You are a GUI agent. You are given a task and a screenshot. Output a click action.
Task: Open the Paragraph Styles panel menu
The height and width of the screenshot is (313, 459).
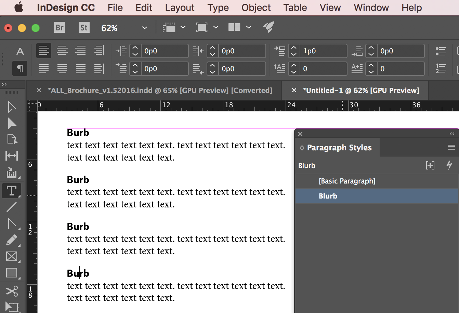point(451,148)
